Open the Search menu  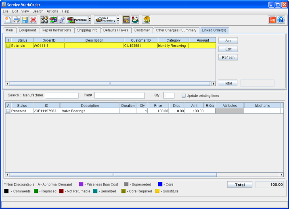(38, 11)
